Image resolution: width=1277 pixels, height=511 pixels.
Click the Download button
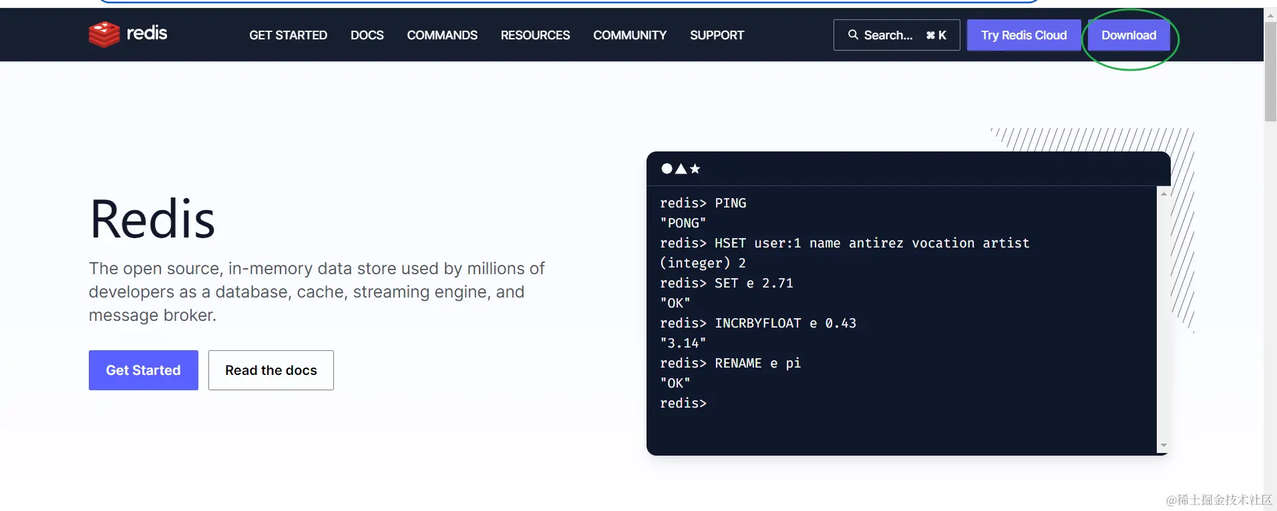tap(1129, 35)
